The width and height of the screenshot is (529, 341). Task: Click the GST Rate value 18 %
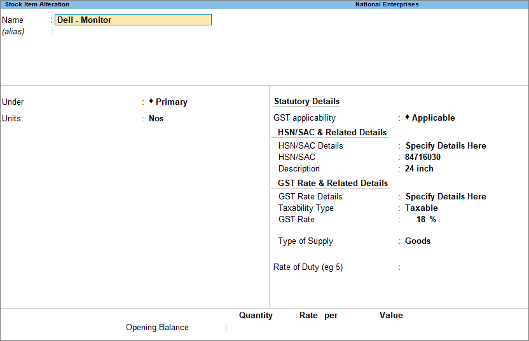(426, 219)
